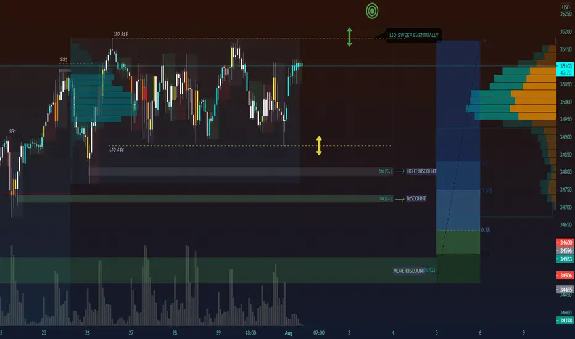Select the DISCOUNT text label
The image size is (575, 339).
tap(416, 198)
